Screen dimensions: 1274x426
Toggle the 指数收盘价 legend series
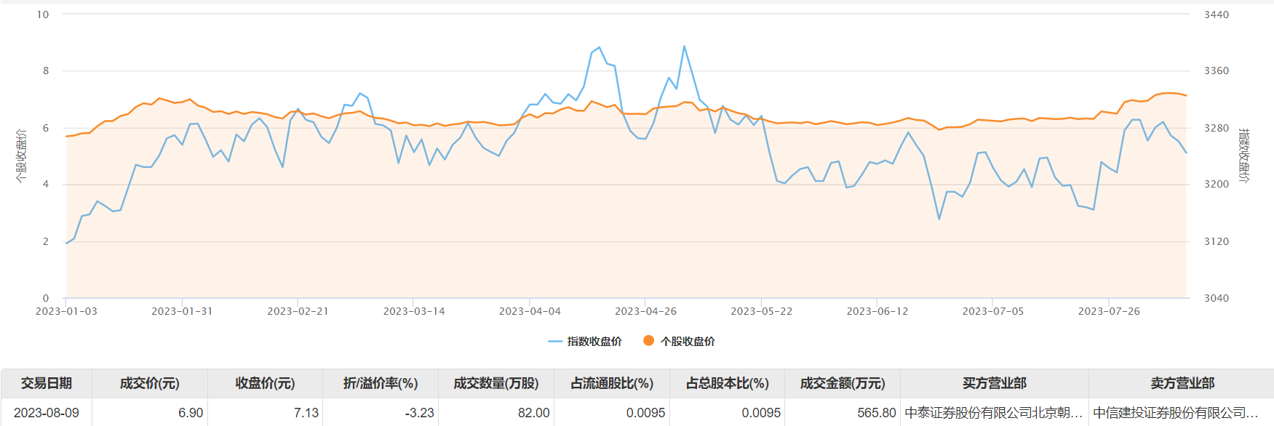(x=585, y=341)
